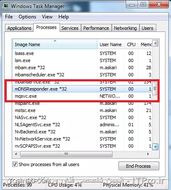Sort by Image Name column header
Image resolution: width=171 pixels, height=190 pixels.
[55, 44]
